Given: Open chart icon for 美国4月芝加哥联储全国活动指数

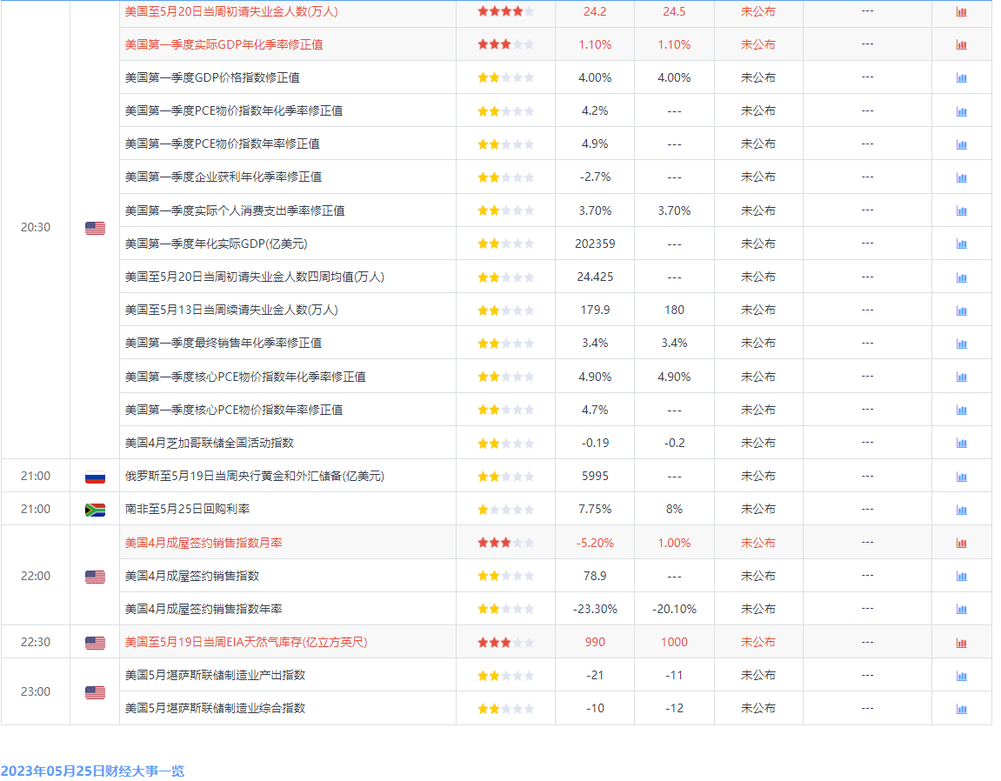Looking at the screenshot, I should pyautogui.click(x=961, y=444).
